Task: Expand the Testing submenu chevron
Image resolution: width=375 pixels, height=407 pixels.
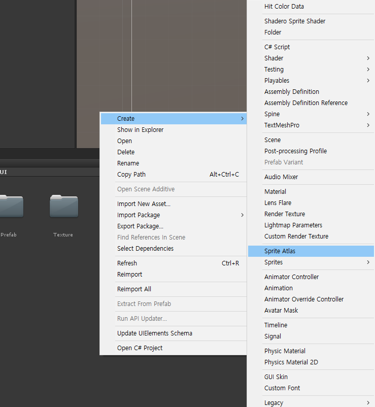Action: pyautogui.click(x=368, y=70)
